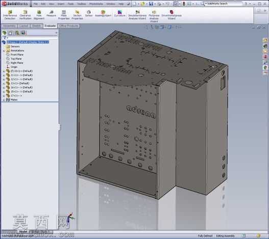This screenshot has width=269, height=239.
Task: Open the Tools menu
Action: tap(70, 4)
